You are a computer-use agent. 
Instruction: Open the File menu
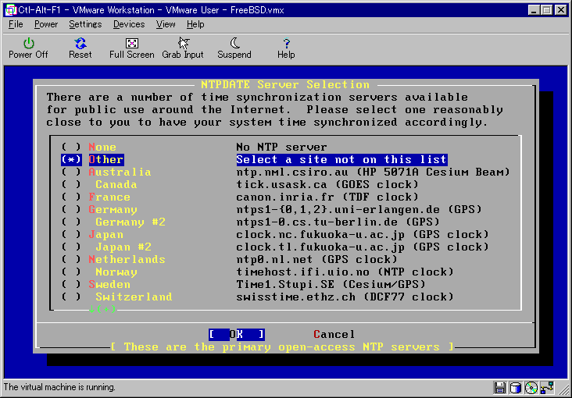coord(16,24)
